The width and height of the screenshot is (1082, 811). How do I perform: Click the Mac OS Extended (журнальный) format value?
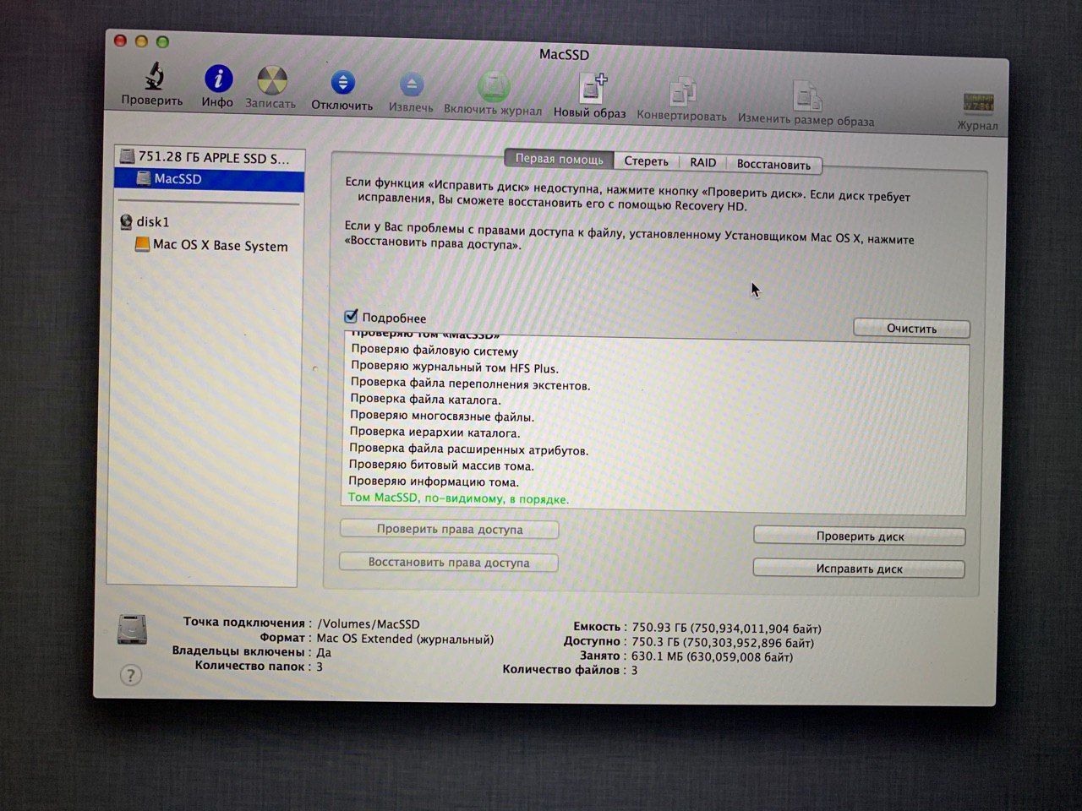(405, 639)
